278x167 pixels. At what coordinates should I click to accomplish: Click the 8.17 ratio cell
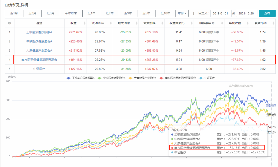click(179, 41)
